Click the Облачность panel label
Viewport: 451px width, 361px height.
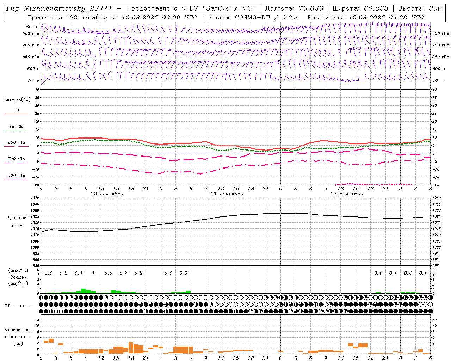(18, 306)
